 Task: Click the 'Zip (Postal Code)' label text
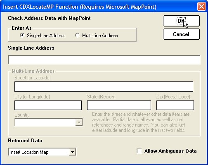(x=173, y=97)
